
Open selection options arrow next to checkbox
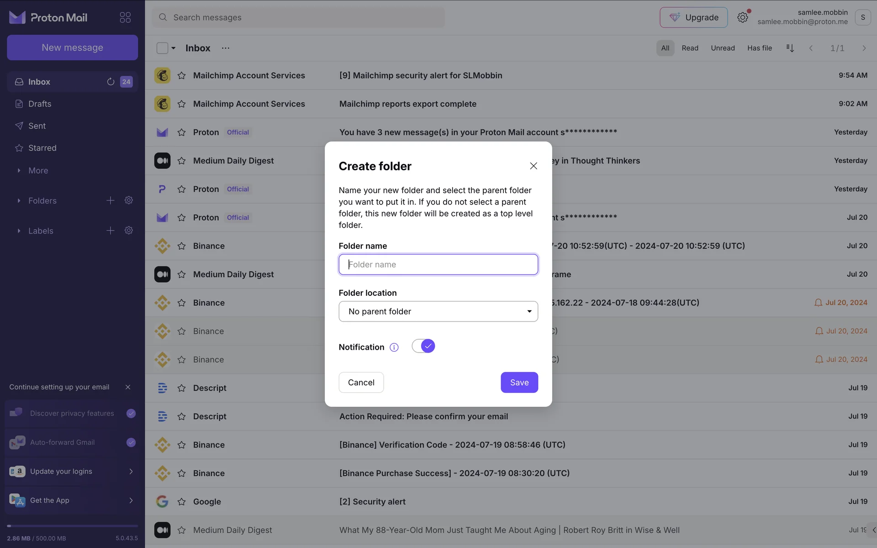pyautogui.click(x=174, y=48)
